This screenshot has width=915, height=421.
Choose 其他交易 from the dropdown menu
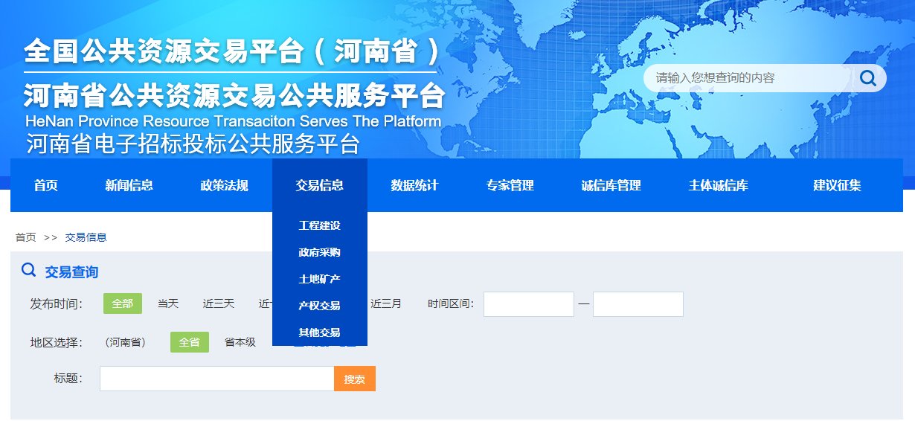click(x=320, y=332)
